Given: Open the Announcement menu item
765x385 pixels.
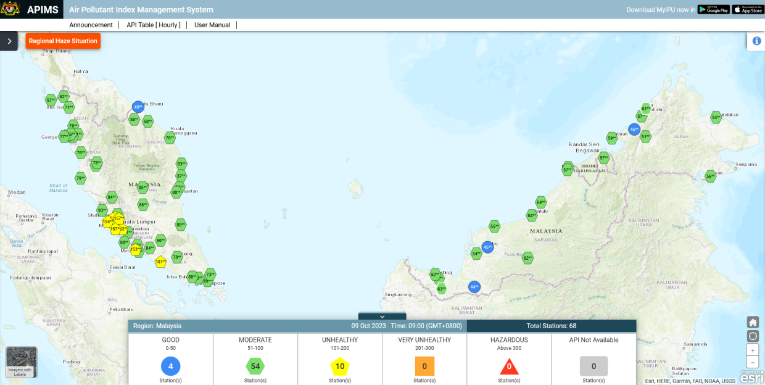Looking at the screenshot, I should click(x=91, y=25).
